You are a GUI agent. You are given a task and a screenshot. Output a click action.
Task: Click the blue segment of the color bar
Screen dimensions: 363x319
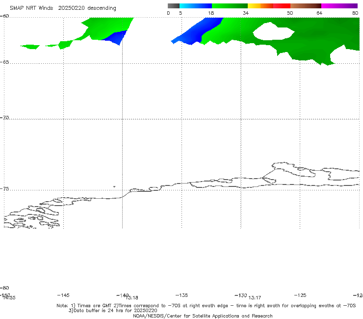pos(196,6)
